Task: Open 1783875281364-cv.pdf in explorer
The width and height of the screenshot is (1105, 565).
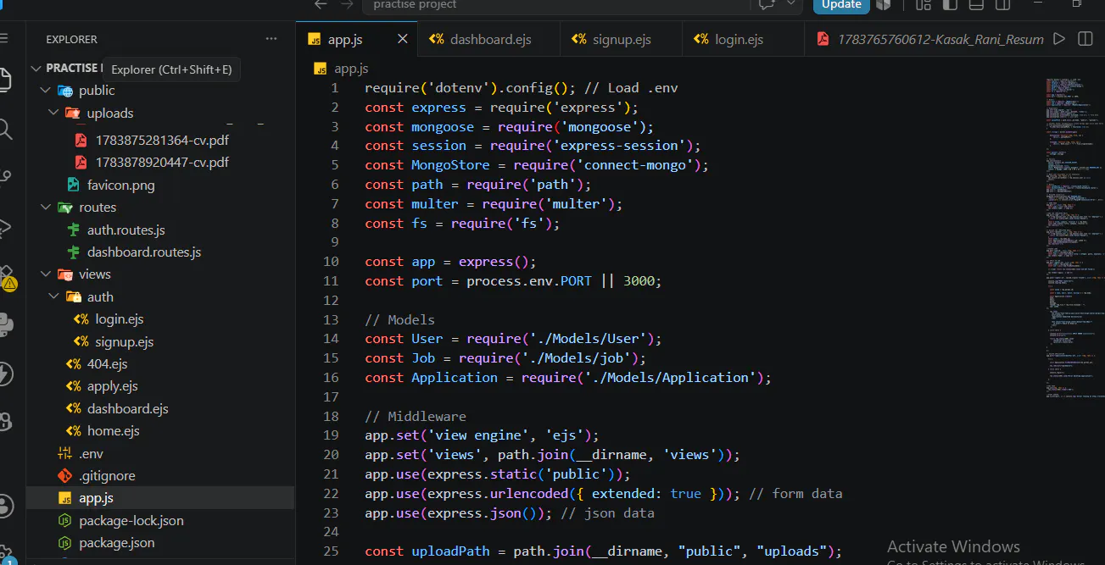Action: (162, 140)
